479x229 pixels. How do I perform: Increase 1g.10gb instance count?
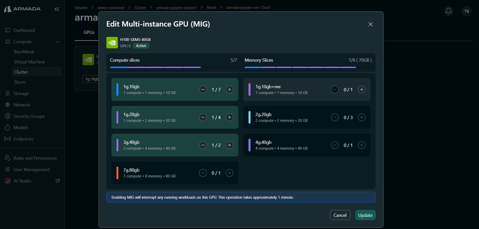point(229,89)
